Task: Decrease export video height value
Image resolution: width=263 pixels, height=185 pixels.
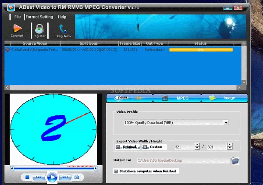Action: tap(230, 148)
